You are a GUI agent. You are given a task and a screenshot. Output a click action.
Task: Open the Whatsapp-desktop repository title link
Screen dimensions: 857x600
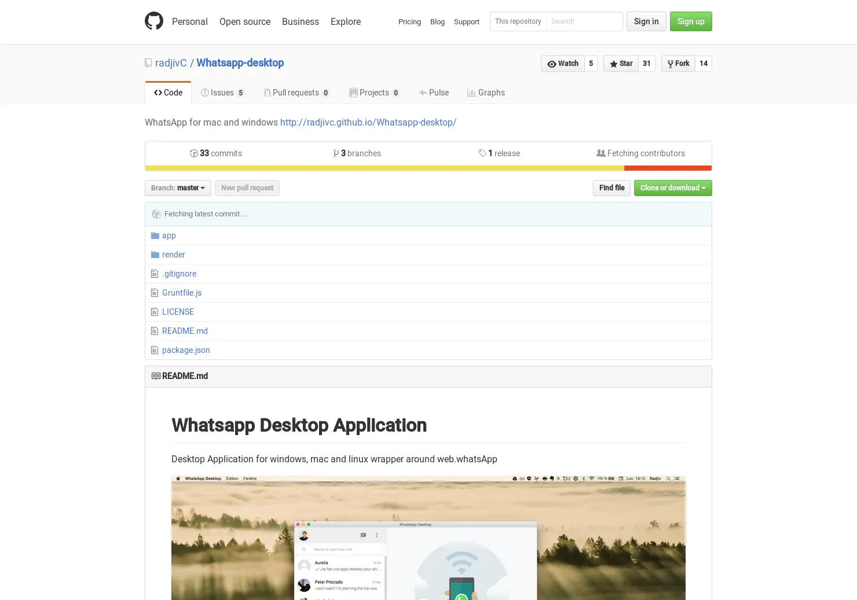coord(240,63)
